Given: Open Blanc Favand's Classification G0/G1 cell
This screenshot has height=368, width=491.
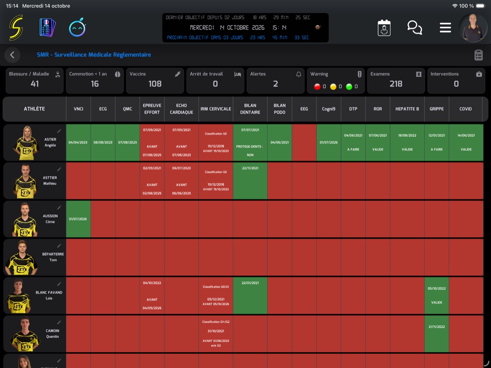Looking at the screenshot, I should (x=216, y=296).
